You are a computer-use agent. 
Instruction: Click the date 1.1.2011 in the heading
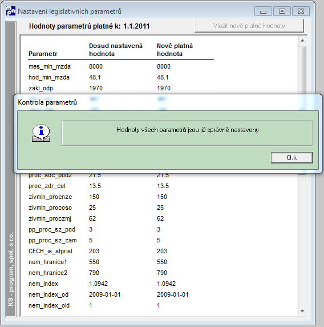(x=136, y=26)
